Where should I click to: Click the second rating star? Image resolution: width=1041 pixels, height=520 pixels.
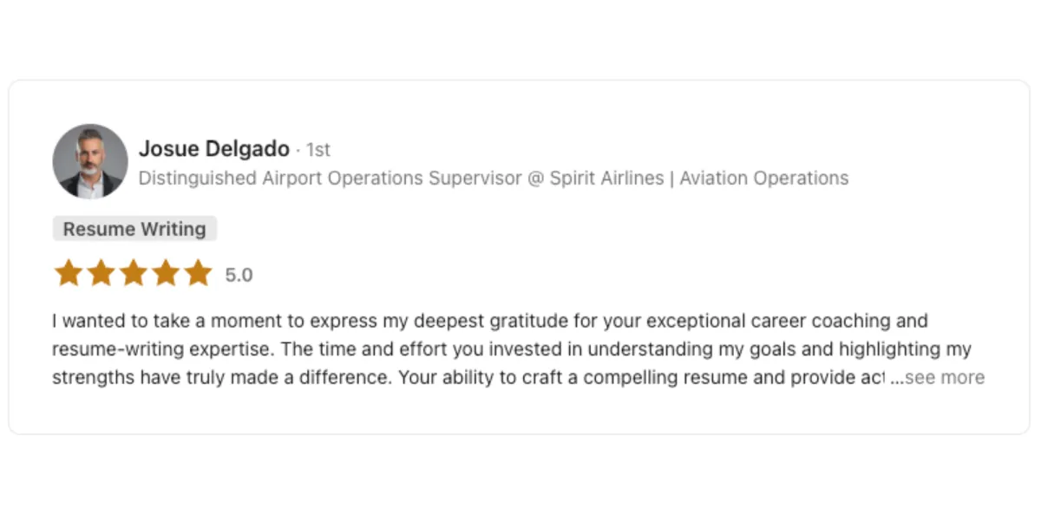[x=101, y=274]
